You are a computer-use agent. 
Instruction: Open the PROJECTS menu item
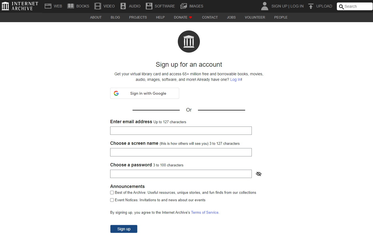pyautogui.click(x=138, y=17)
